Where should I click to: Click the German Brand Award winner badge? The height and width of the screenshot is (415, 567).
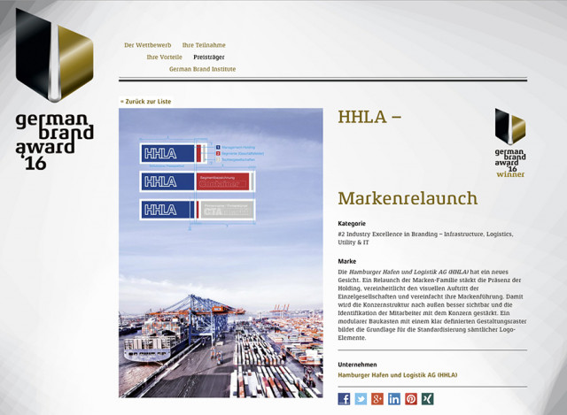[510, 142]
